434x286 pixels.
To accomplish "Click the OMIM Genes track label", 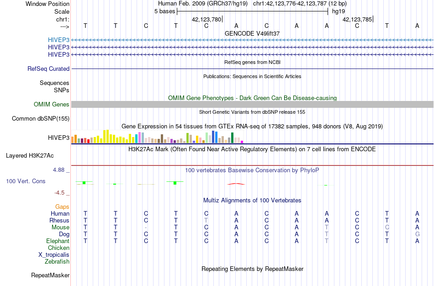I will tap(52, 104).
